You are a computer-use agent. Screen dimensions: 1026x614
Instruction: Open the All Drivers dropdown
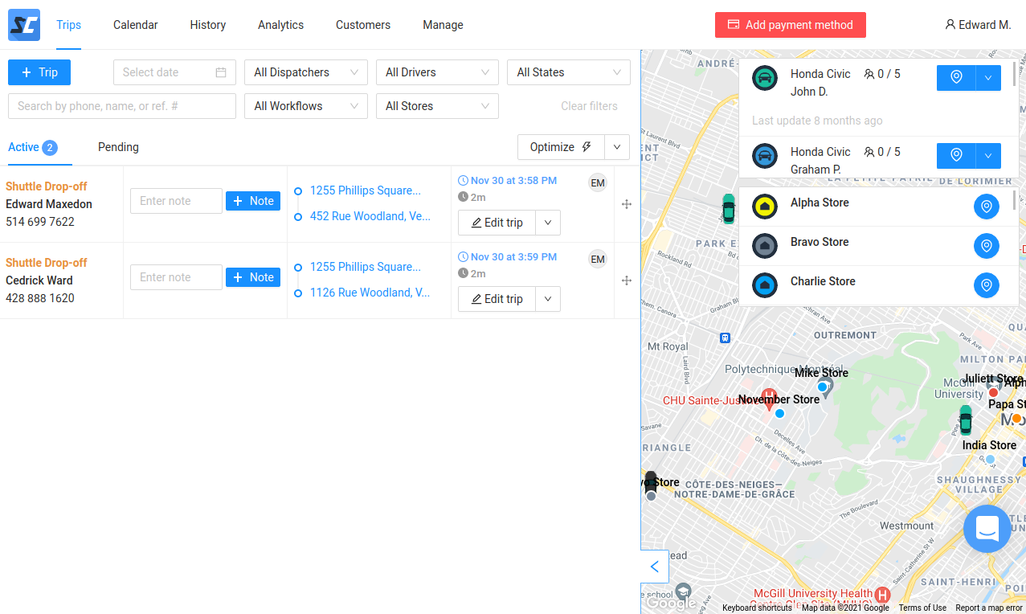[437, 72]
